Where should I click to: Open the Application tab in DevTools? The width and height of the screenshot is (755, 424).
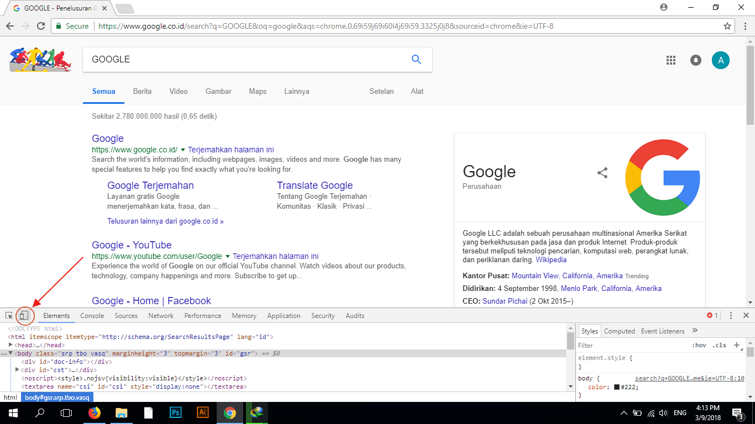(284, 316)
